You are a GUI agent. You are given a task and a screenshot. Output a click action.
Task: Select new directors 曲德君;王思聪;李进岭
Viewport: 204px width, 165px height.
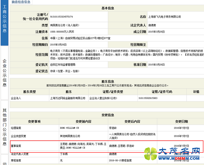point(121,146)
